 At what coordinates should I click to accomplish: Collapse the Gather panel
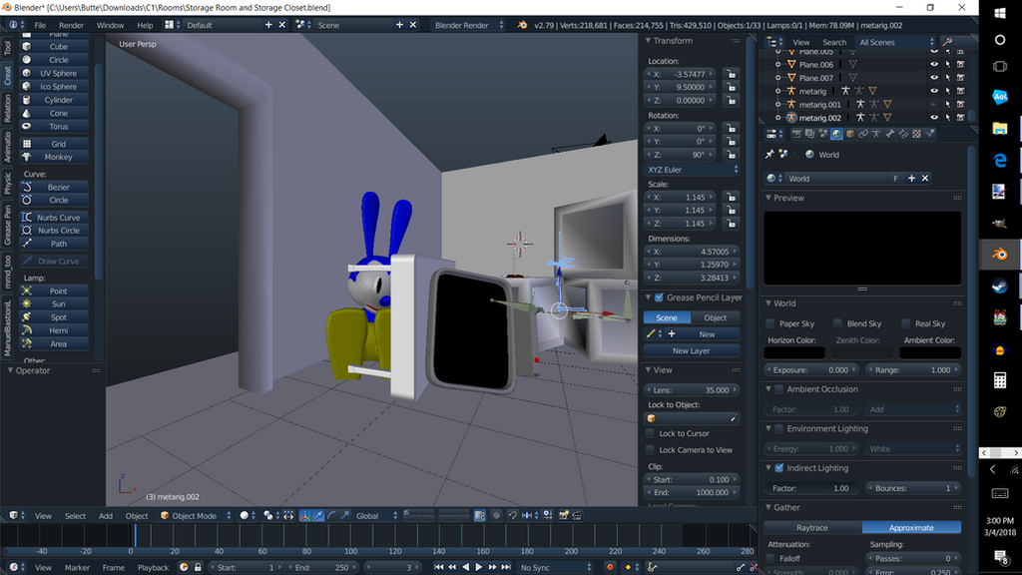768,507
